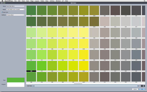Select the PANTONE 3975 swatch

click(x=84, y=77)
